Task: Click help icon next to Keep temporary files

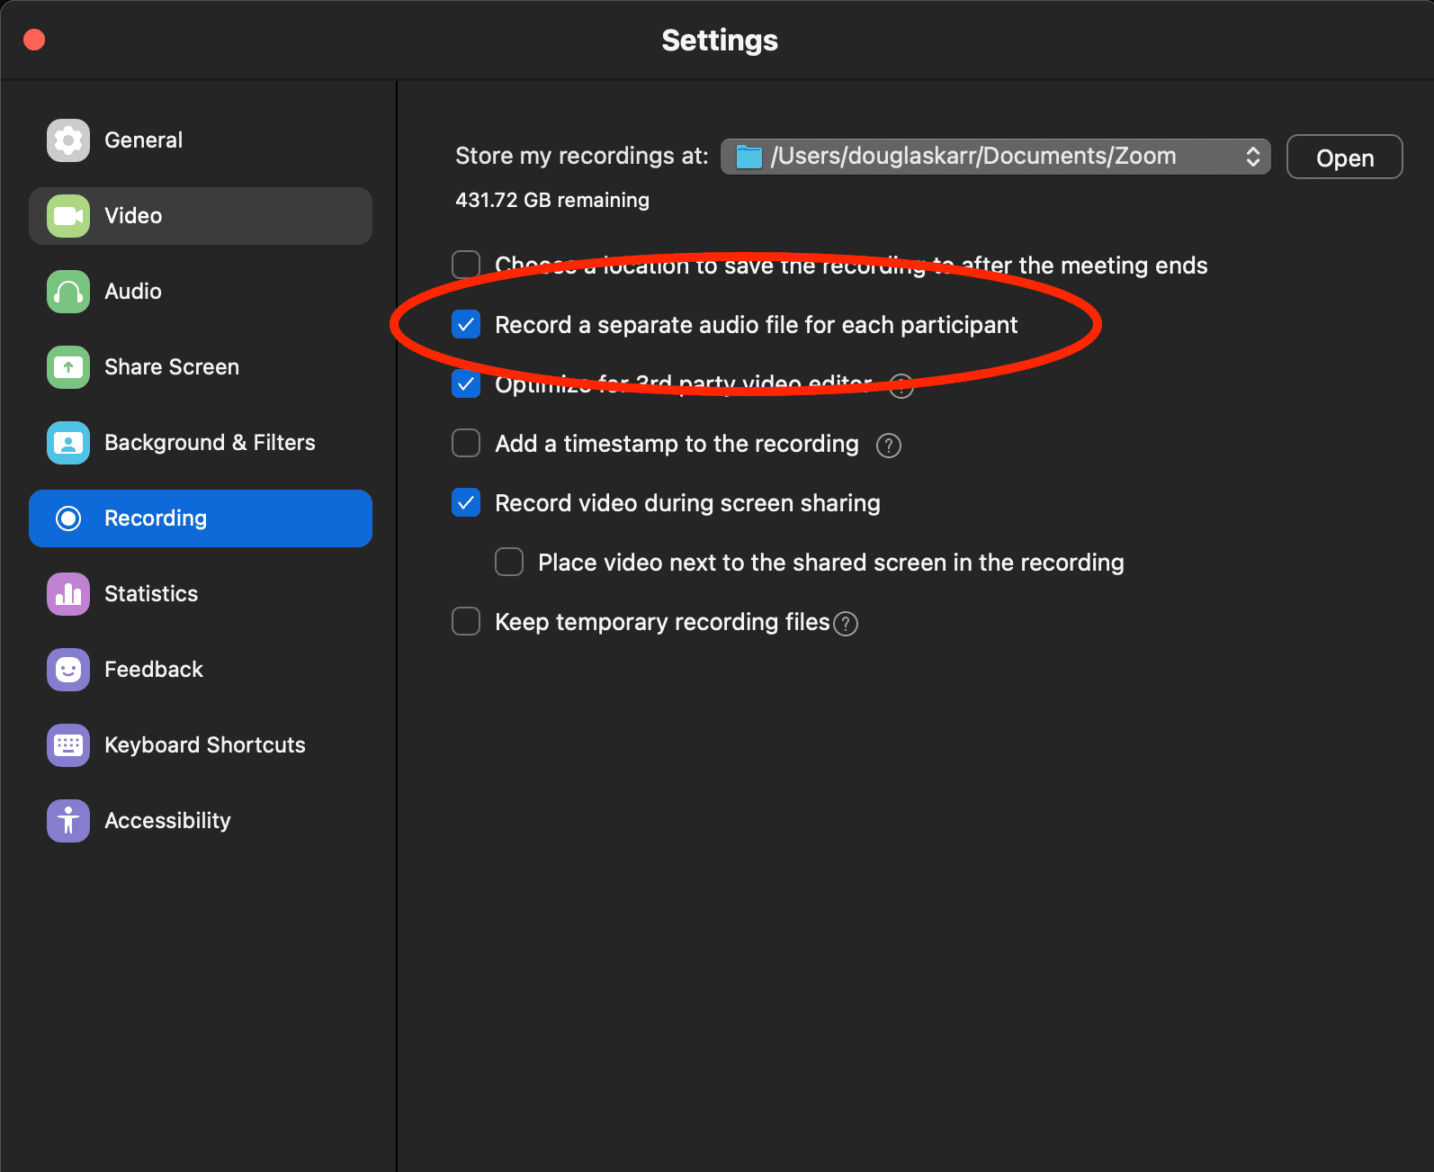Action: pyautogui.click(x=846, y=624)
